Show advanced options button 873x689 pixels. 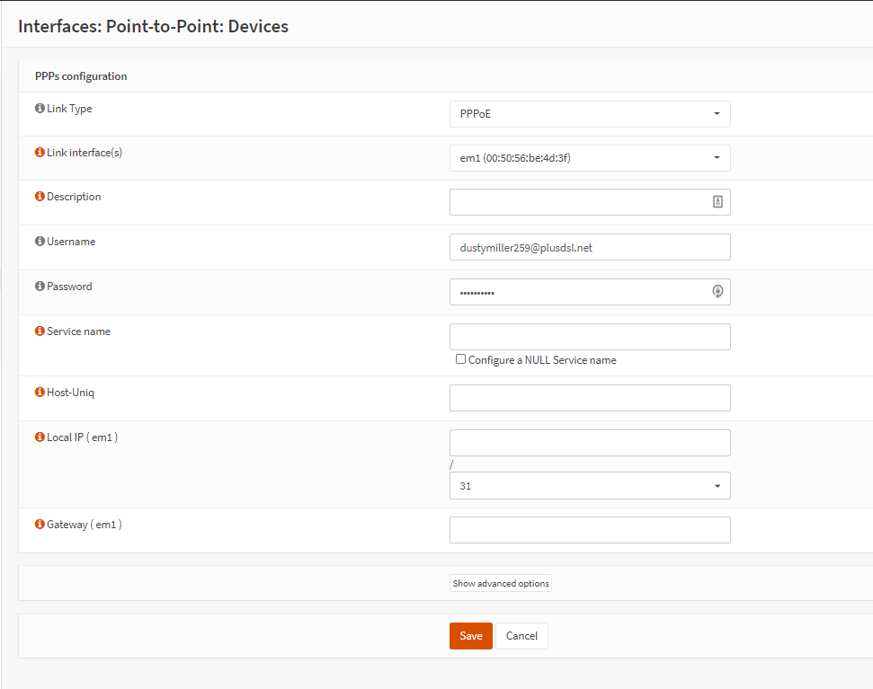click(x=501, y=583)
